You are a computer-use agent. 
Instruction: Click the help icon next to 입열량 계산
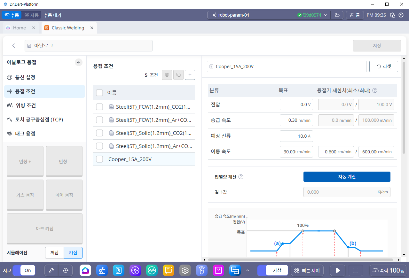241,177
